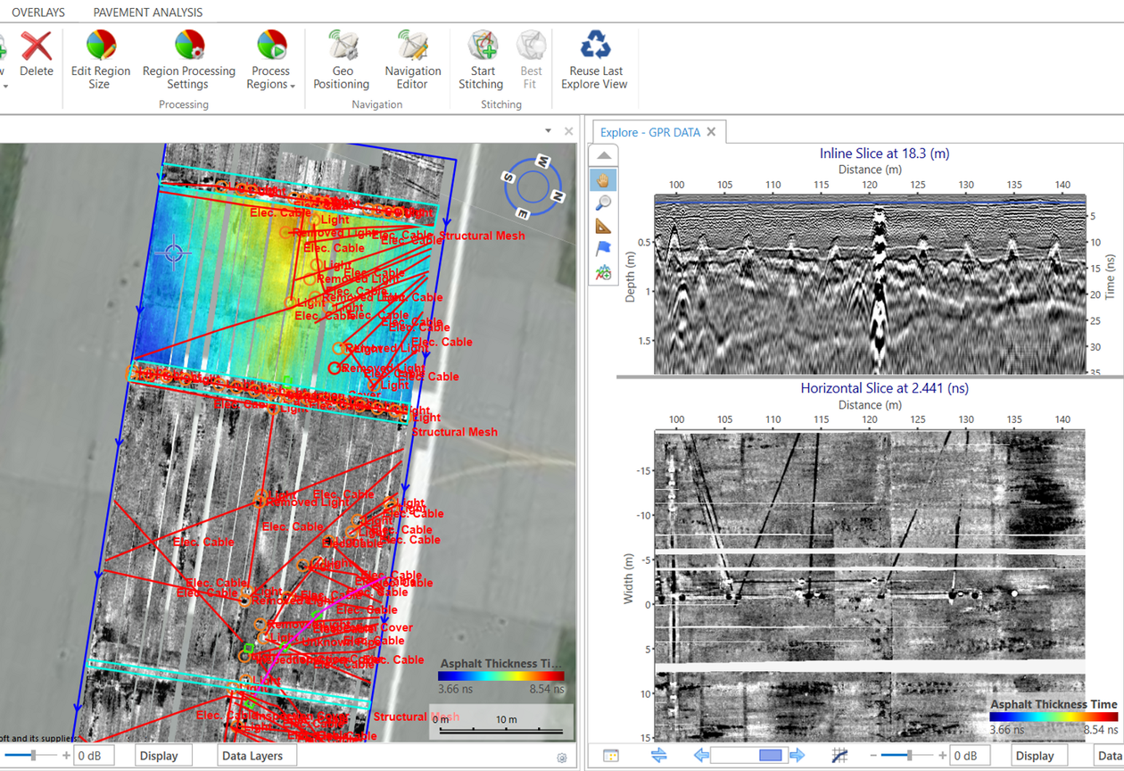Open the Data Layers panel

point(257,756)
